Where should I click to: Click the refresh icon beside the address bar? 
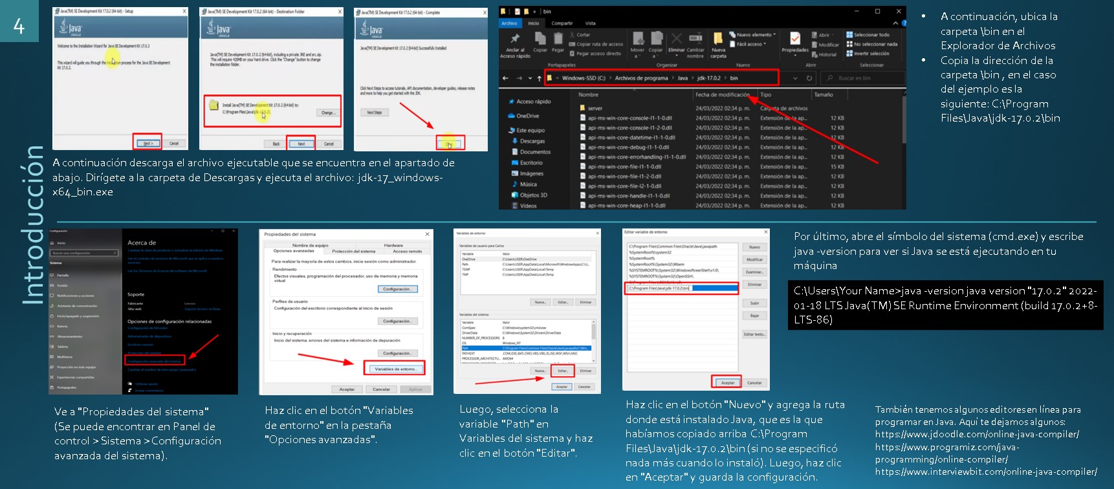click(x=809, y=78)
